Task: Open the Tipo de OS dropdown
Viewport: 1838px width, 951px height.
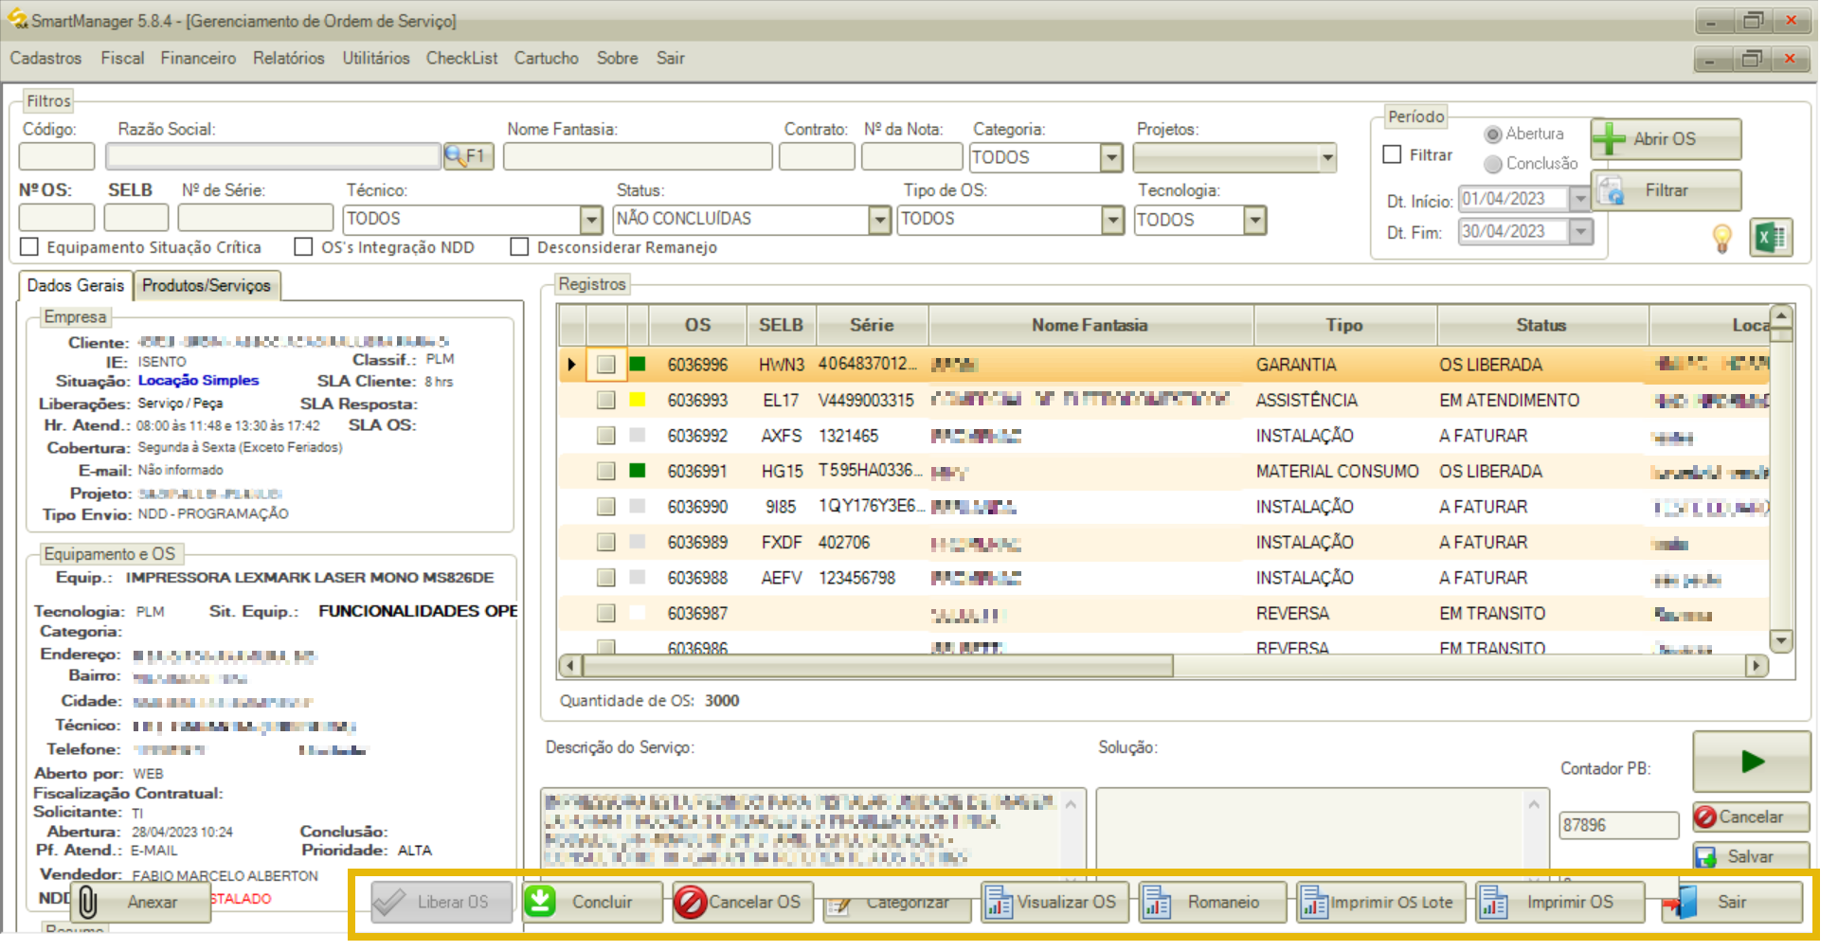Action: tap(1112, 220)
